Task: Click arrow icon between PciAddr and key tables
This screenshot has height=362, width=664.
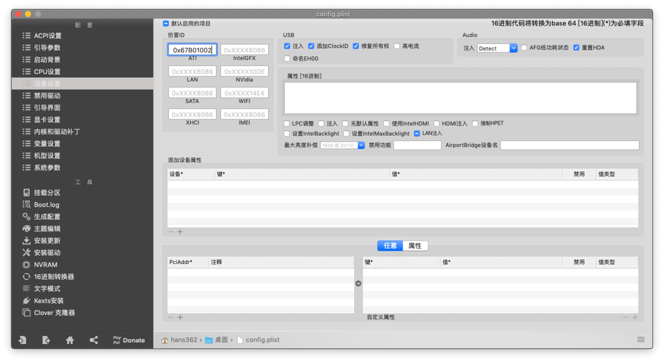Action: (x=358, y=283)
